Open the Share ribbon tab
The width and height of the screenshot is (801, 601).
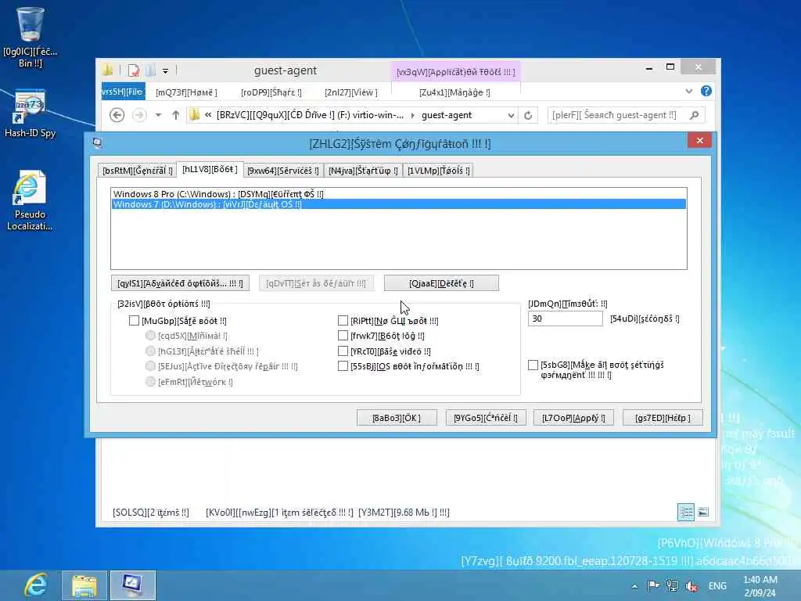coord(271,92)
